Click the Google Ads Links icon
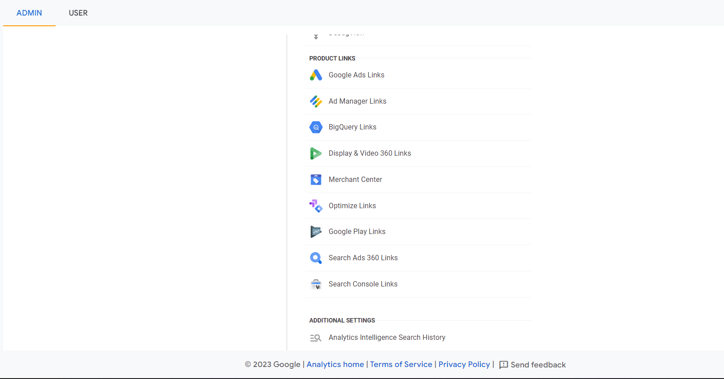The image size is (724, 379). click(x=316, y=75)
